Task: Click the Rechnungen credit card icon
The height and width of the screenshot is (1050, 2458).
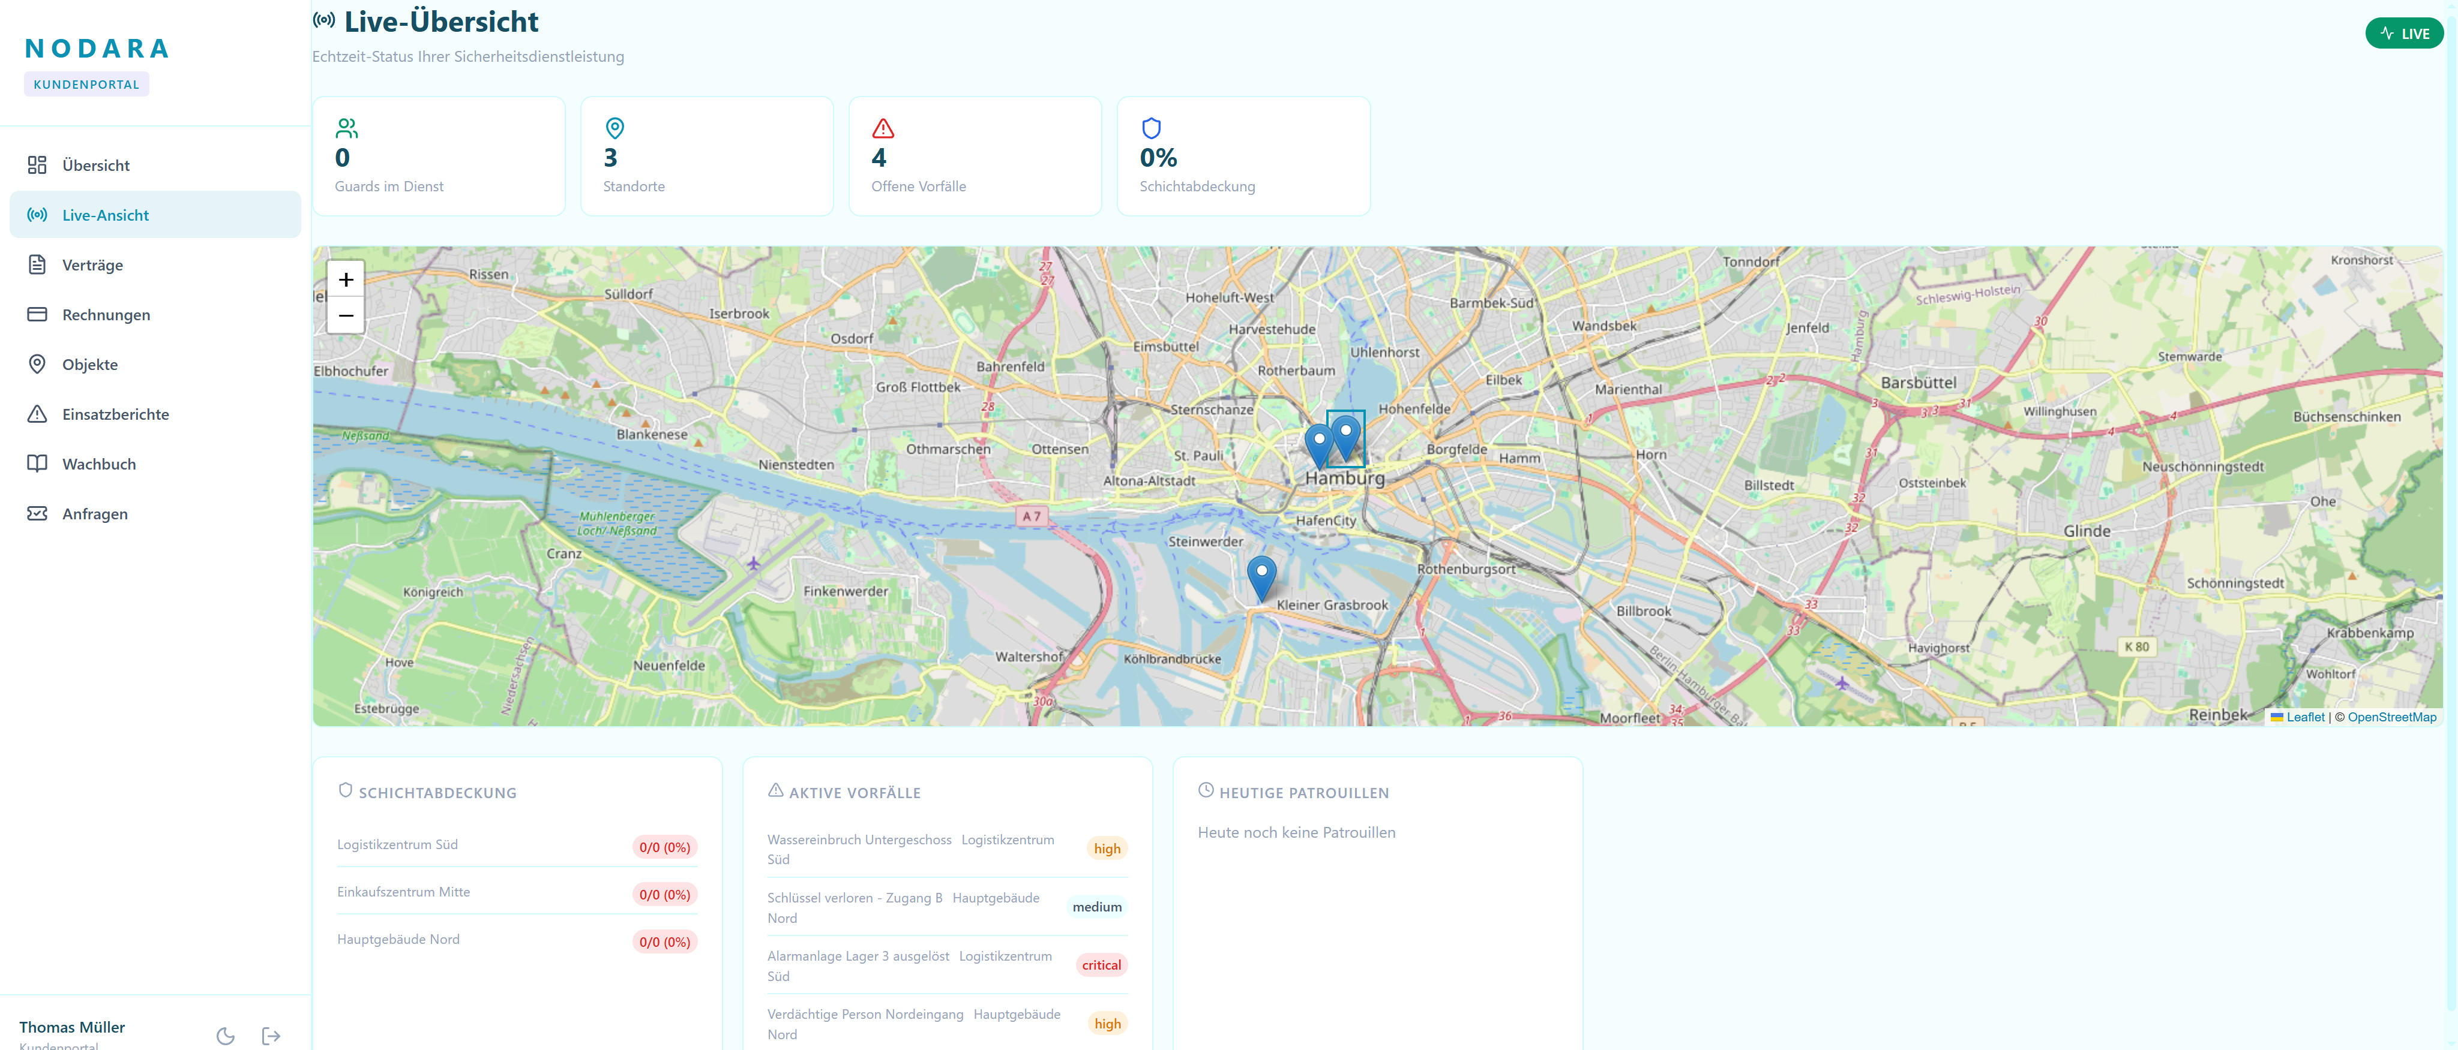Action: pos(37,314)
